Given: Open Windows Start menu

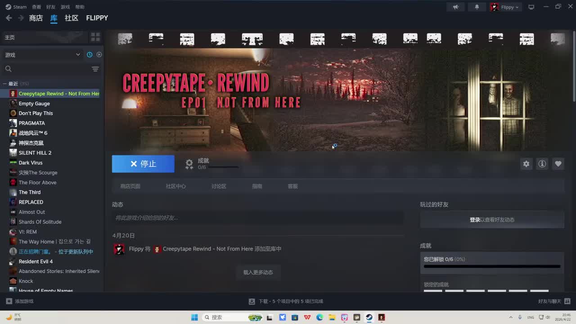Looking at the screenshot, I should pyautogui.click(x=194, y=317).
